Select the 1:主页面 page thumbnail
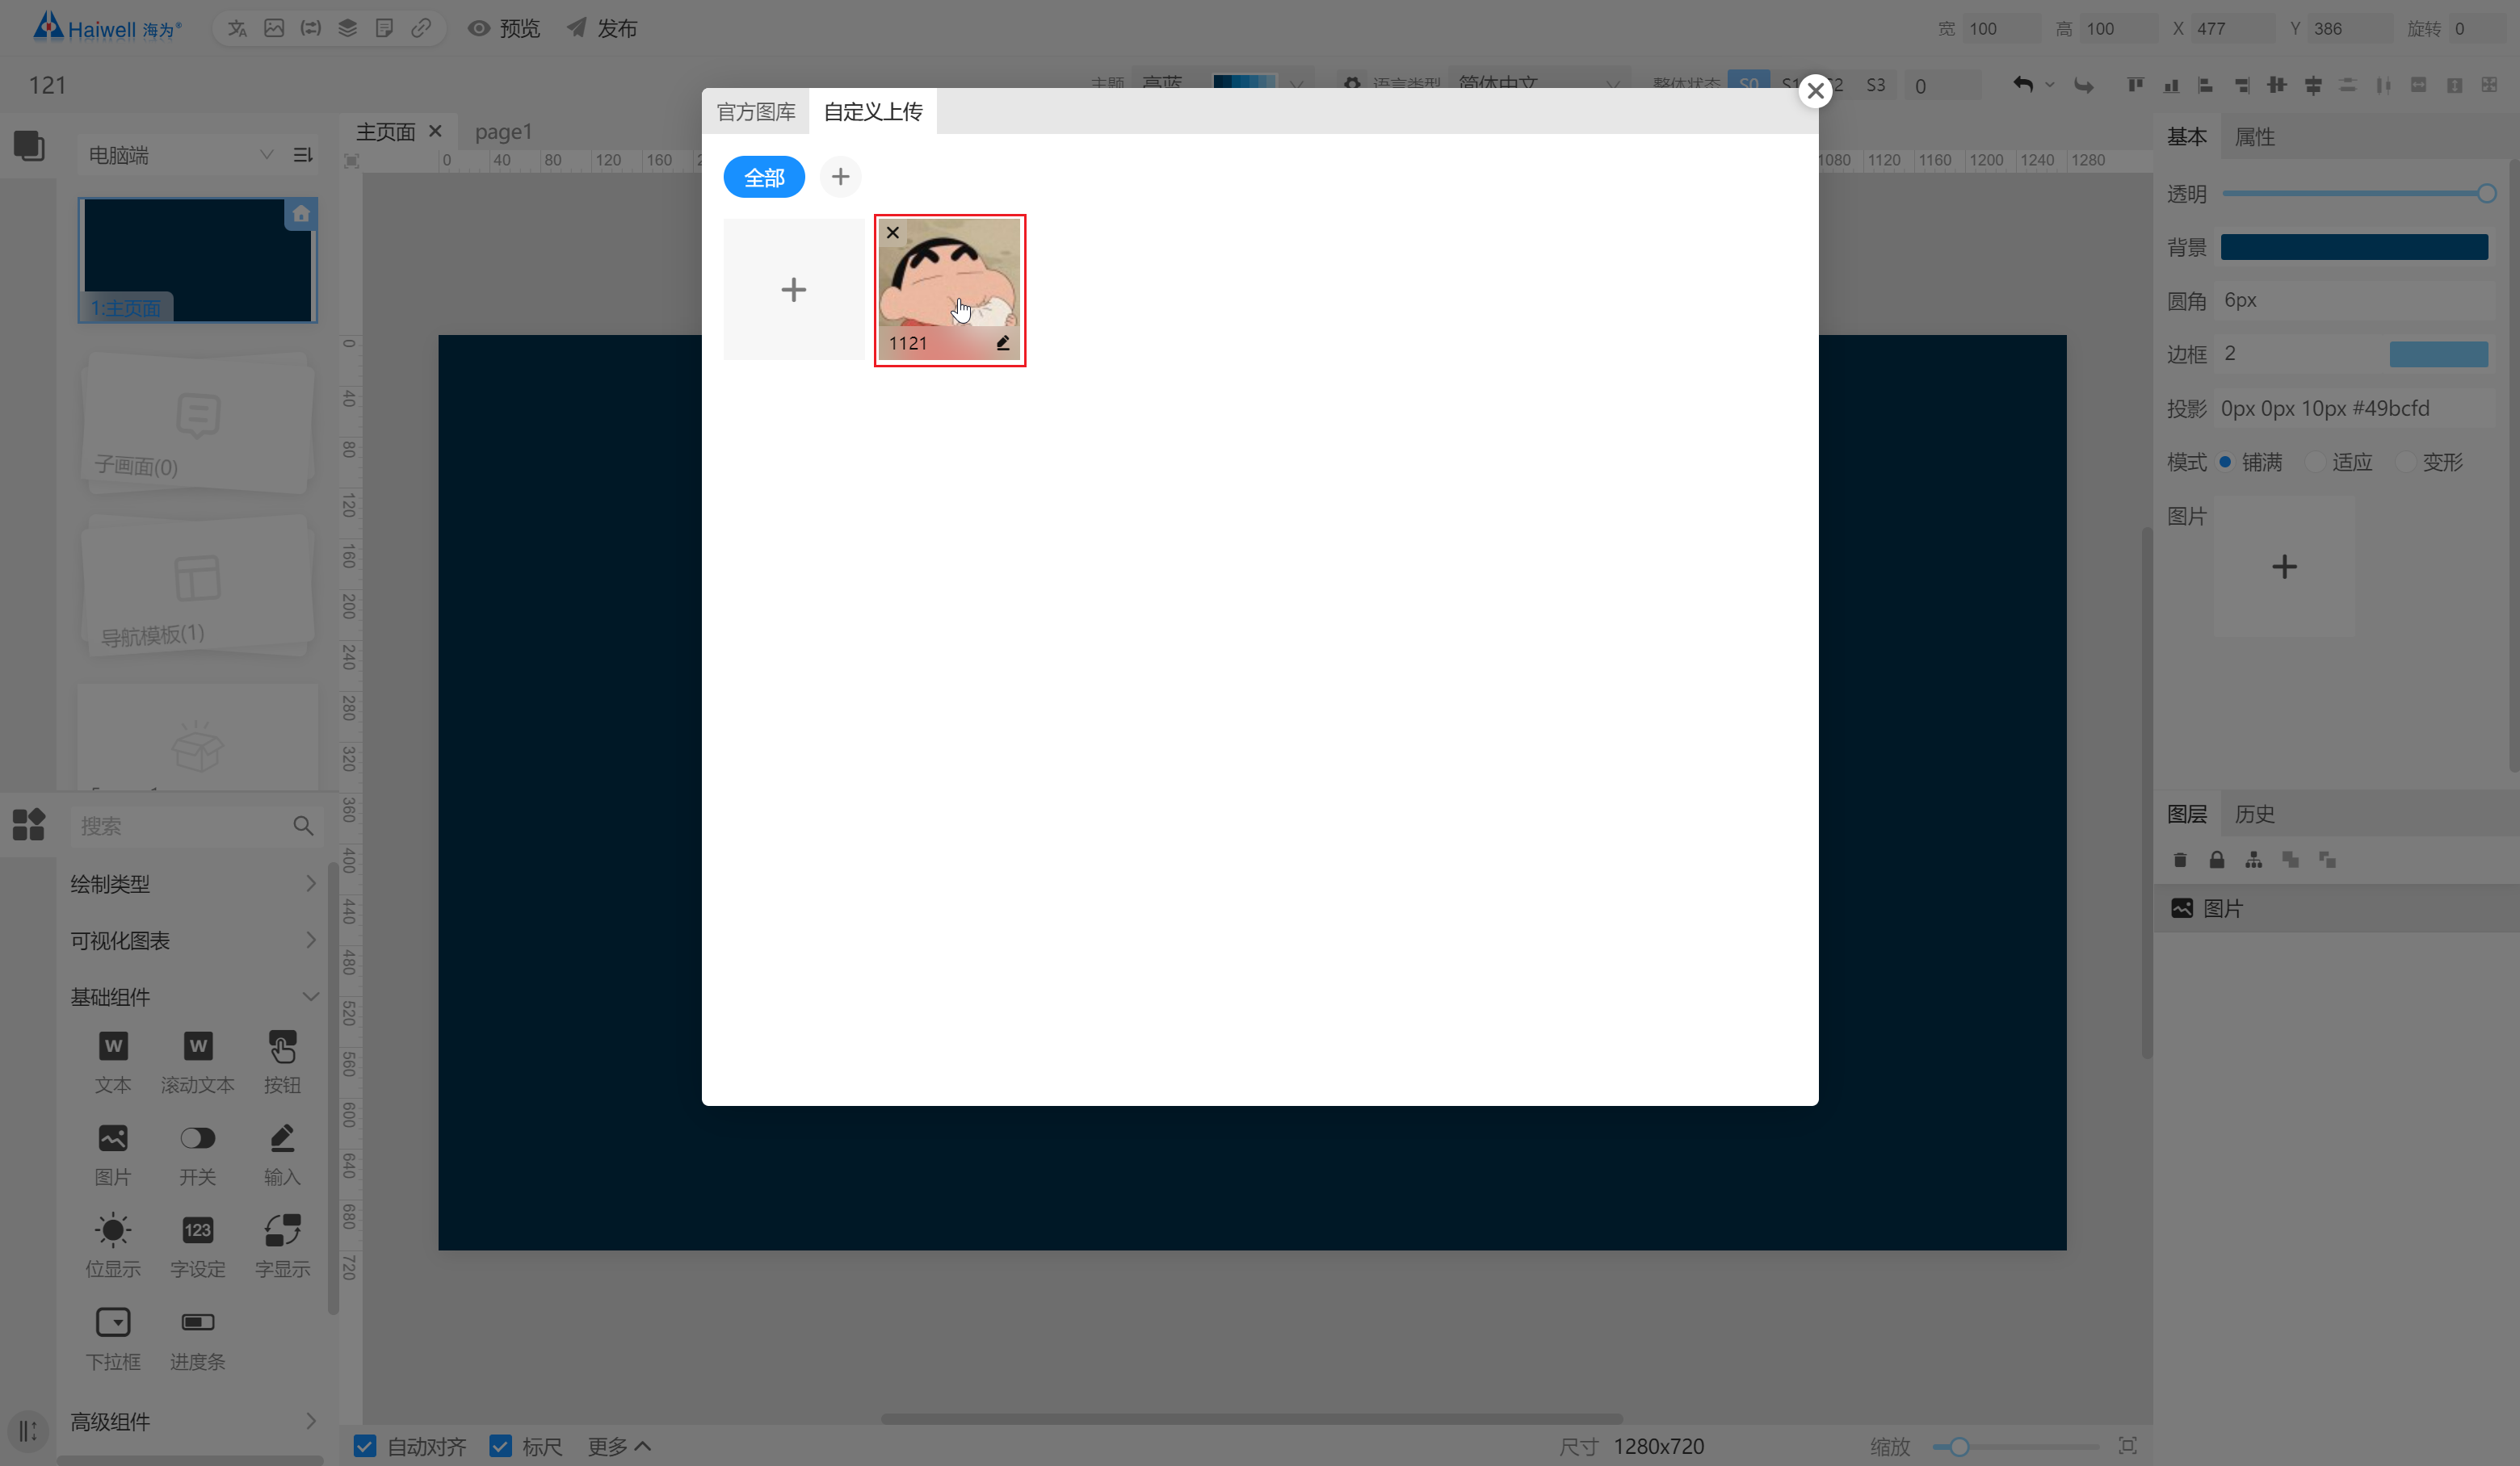The height and width of the screenshot is (1466, 2520). point(198,260)
